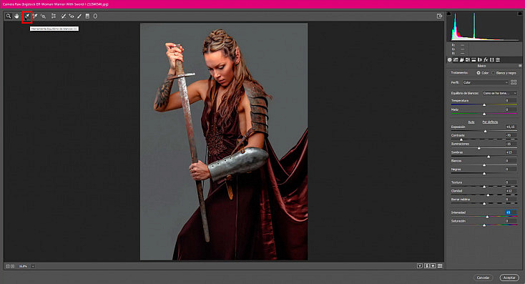Viewport: 525px width, 284px height.
Task: Select the Adjustment Brush tool
Action: pyautogui.click(x=79, y=16)
